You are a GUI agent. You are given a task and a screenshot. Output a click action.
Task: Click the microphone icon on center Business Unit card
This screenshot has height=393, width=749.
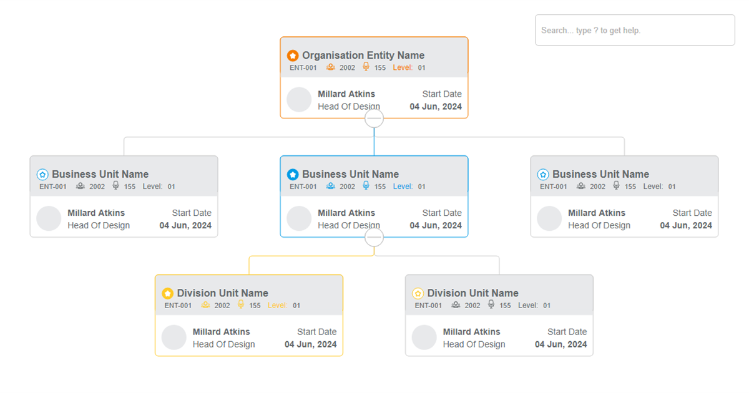366,186
